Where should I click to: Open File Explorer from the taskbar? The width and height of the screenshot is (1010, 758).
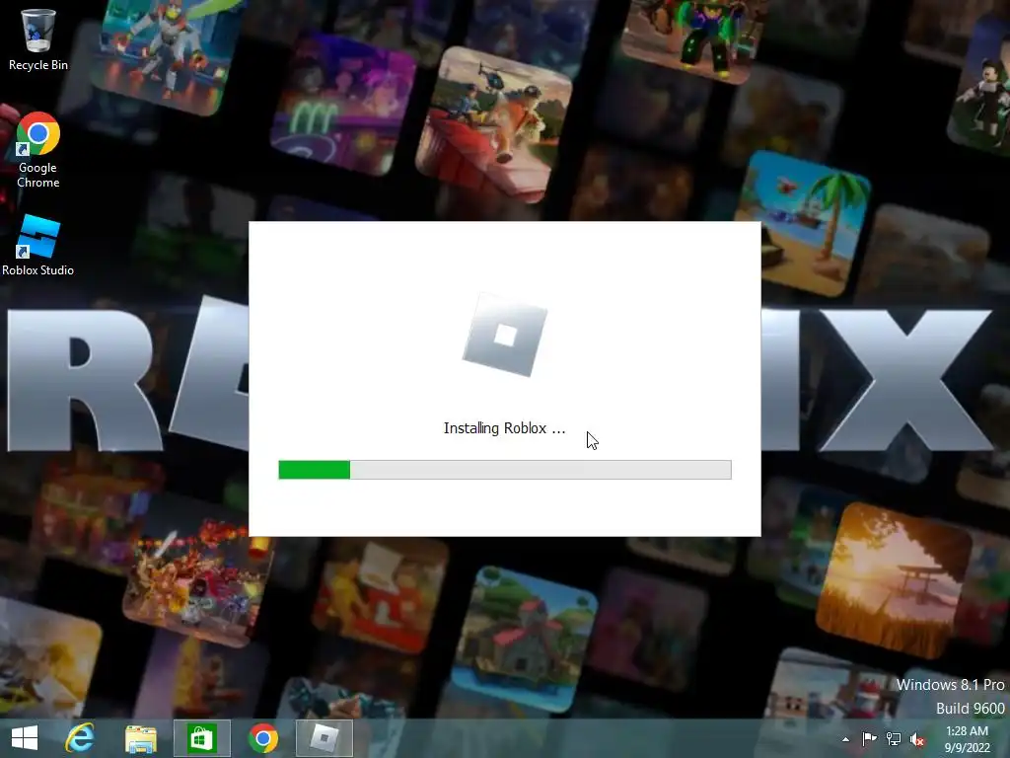(140, 738)
